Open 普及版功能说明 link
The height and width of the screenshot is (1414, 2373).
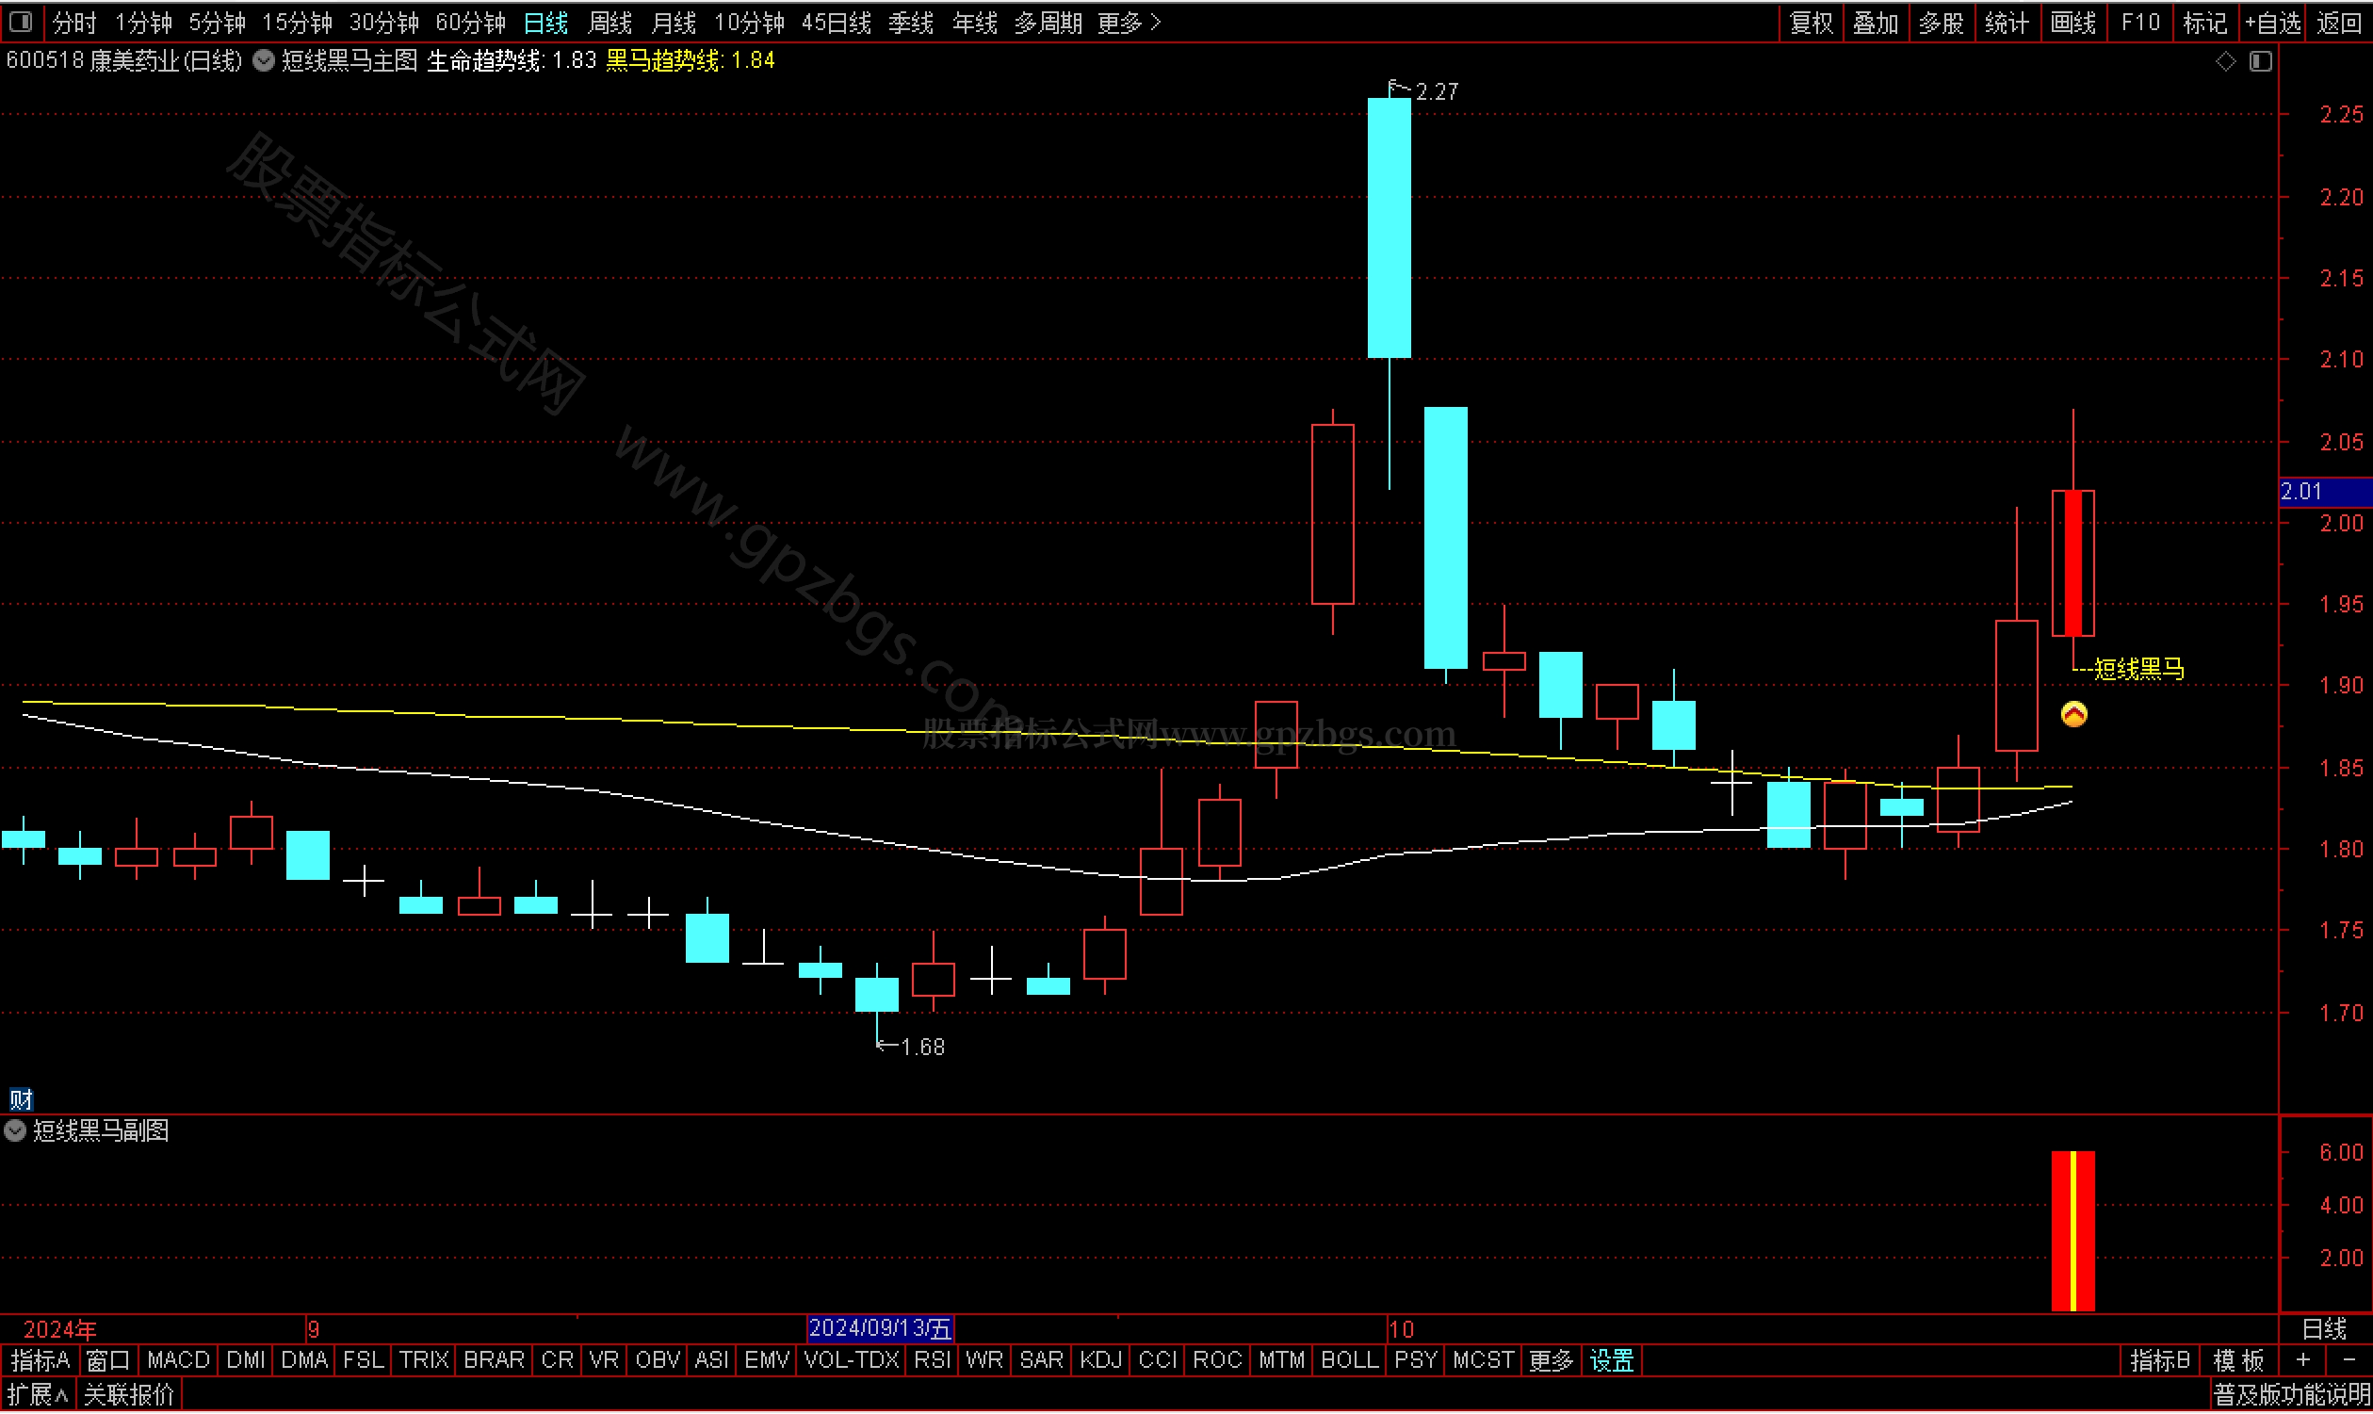[x=2291, y=1395]
